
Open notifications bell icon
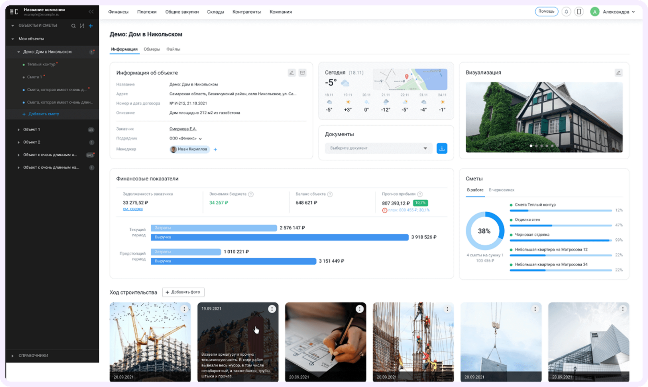tap(566, 12)
